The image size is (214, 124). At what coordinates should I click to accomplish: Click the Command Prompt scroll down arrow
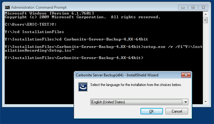pos(206,102)
